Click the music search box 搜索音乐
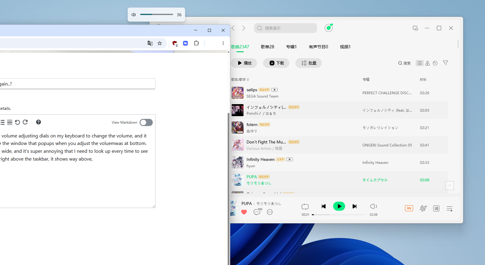 coord(285,28)
